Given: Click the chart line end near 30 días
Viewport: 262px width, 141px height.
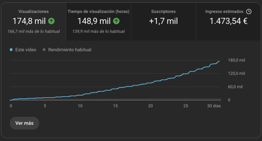Looking at the screenshot, I should (x=219, y=61).
